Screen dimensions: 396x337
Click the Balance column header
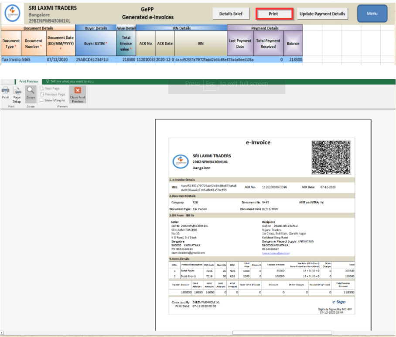(x=293, y=44)
